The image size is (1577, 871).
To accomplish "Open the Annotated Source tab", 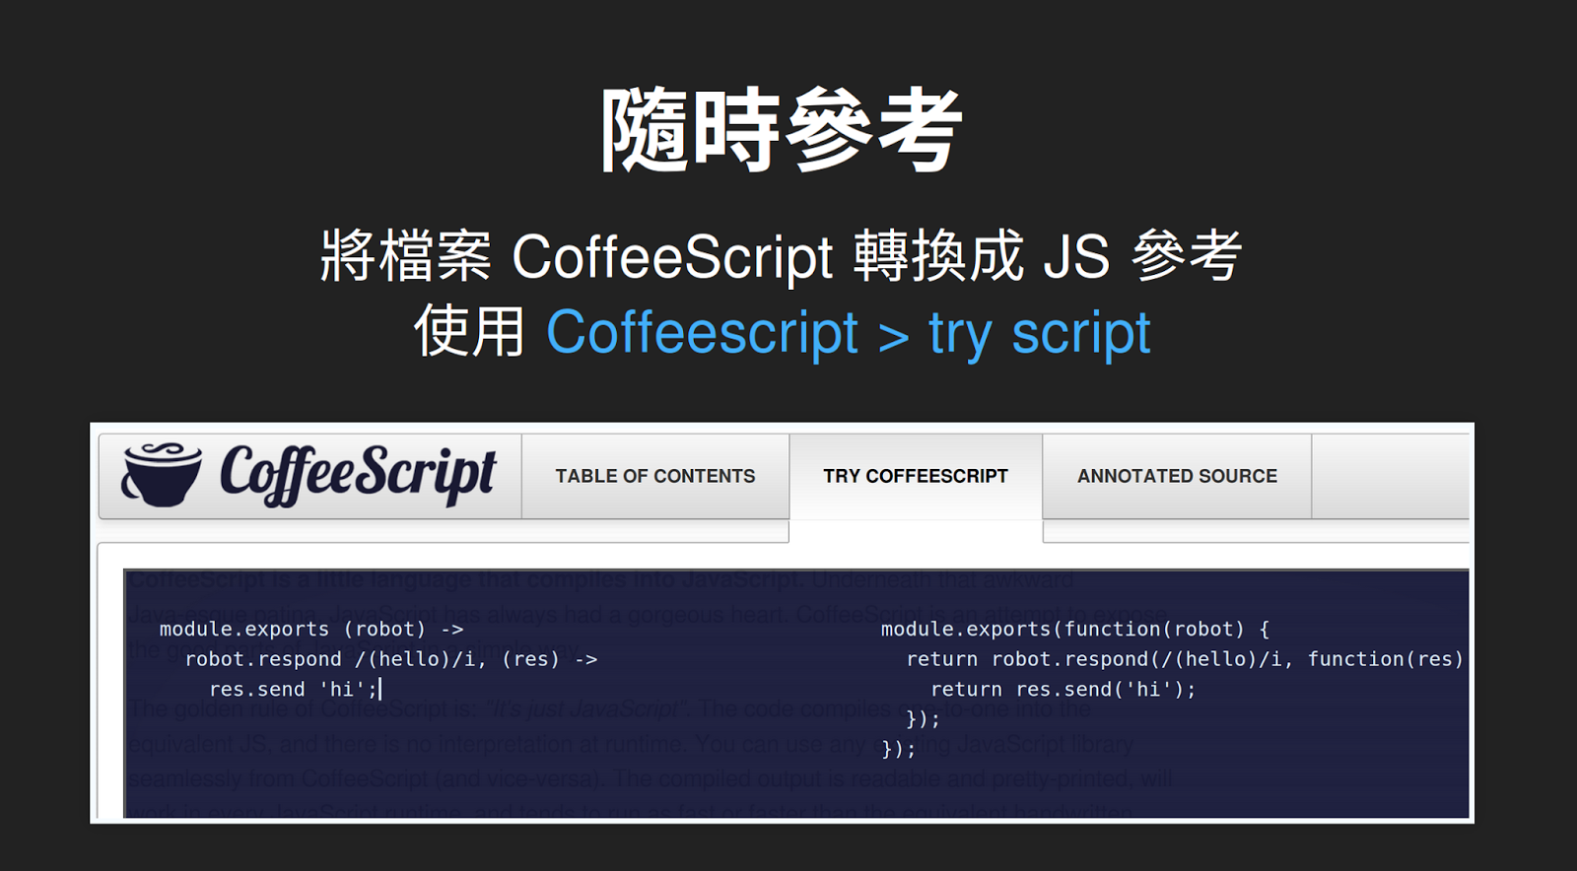I will [x=1177, y=476].
